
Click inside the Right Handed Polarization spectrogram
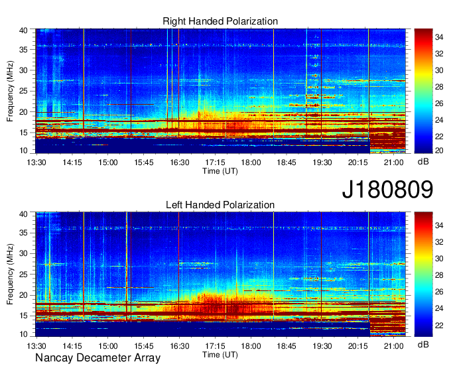[221, 91]
